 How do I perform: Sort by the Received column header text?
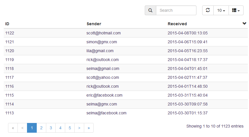(x=177, y=24)
